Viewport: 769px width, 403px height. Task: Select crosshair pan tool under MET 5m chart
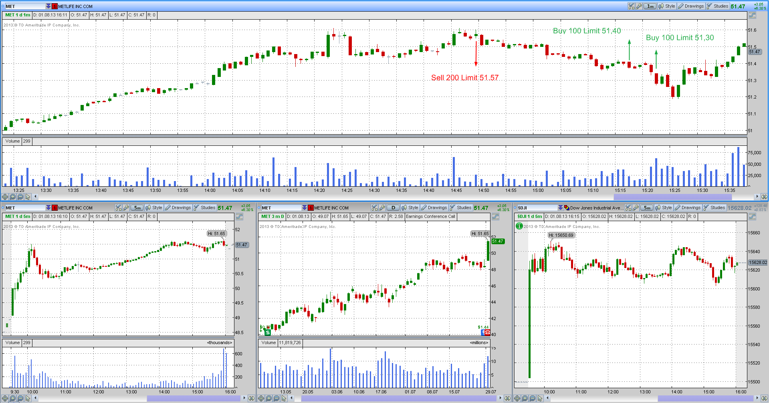pyautogui.click(x=5, y=398)
